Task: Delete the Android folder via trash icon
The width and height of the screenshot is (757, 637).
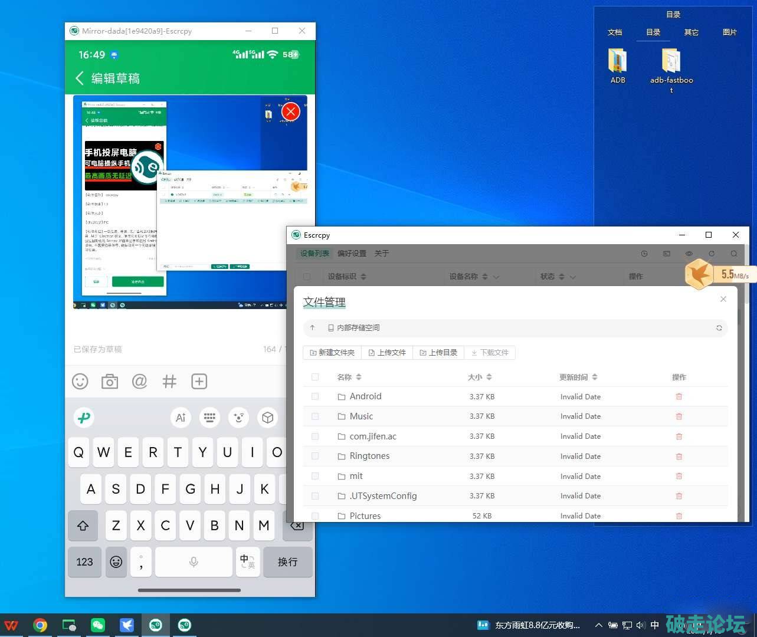Action: 679,396
